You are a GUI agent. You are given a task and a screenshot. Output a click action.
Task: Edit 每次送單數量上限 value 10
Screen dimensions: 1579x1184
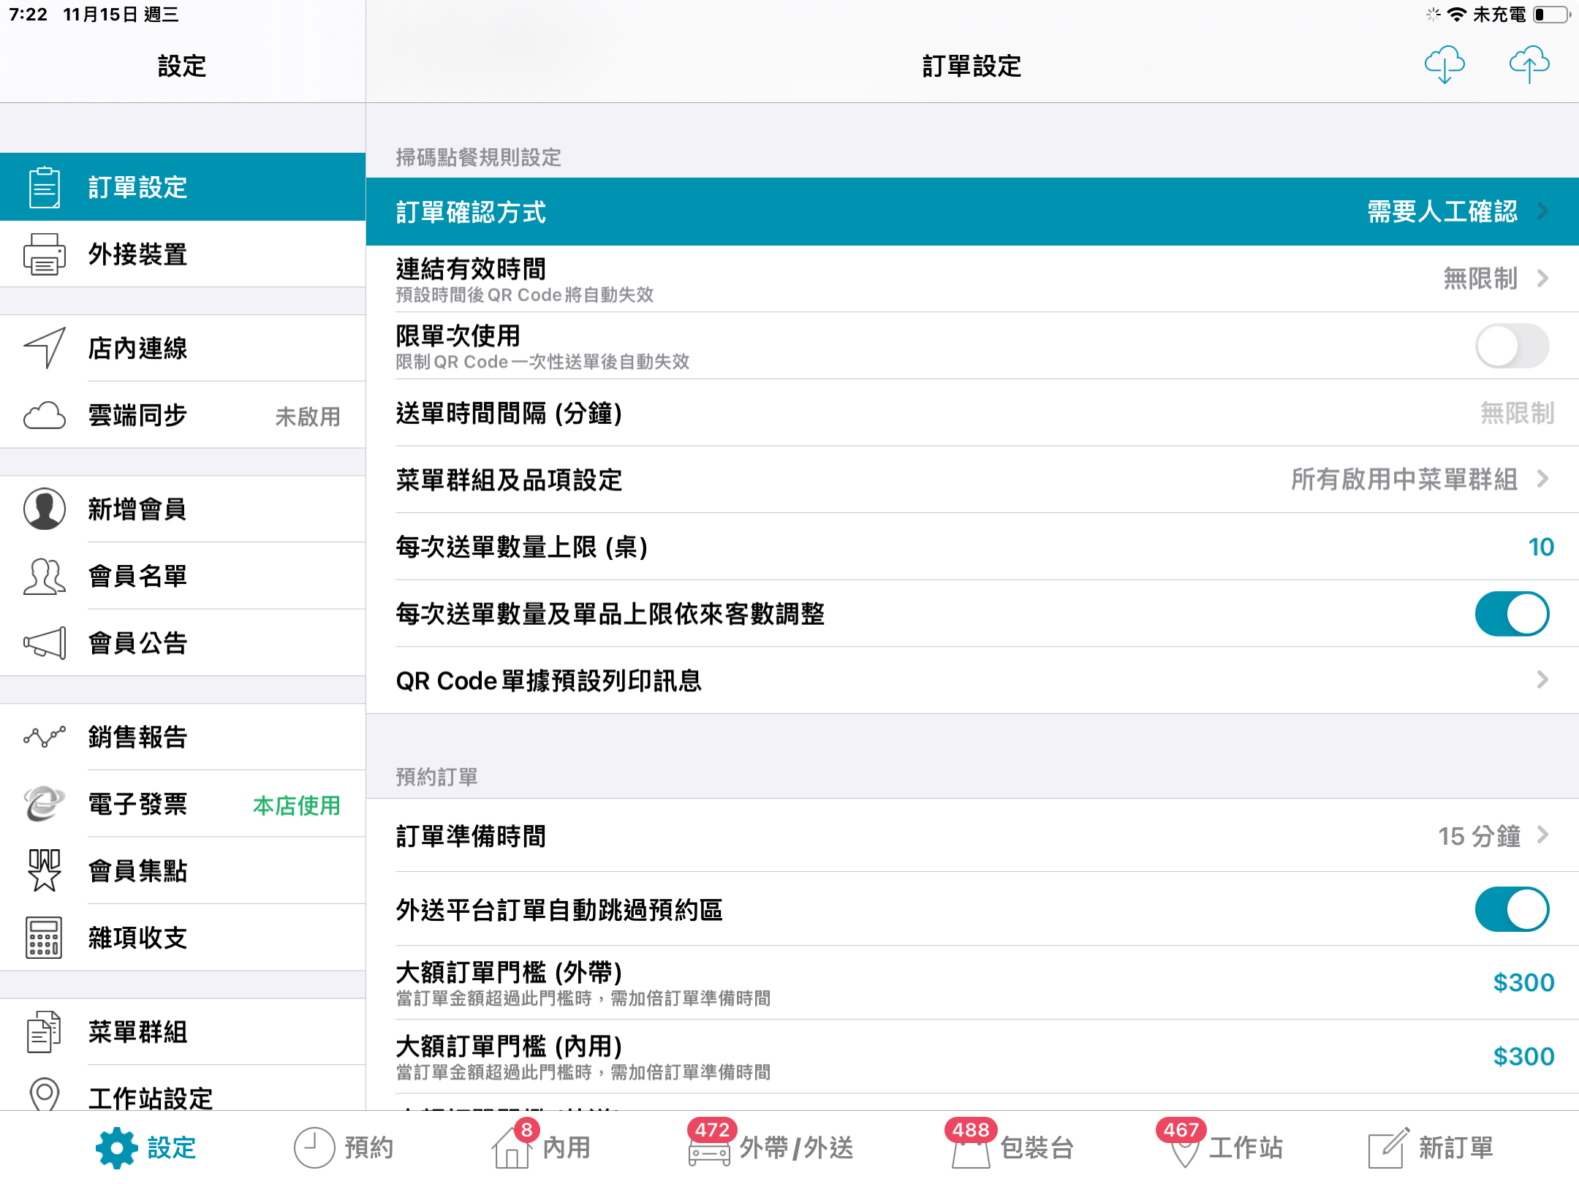1540,547
